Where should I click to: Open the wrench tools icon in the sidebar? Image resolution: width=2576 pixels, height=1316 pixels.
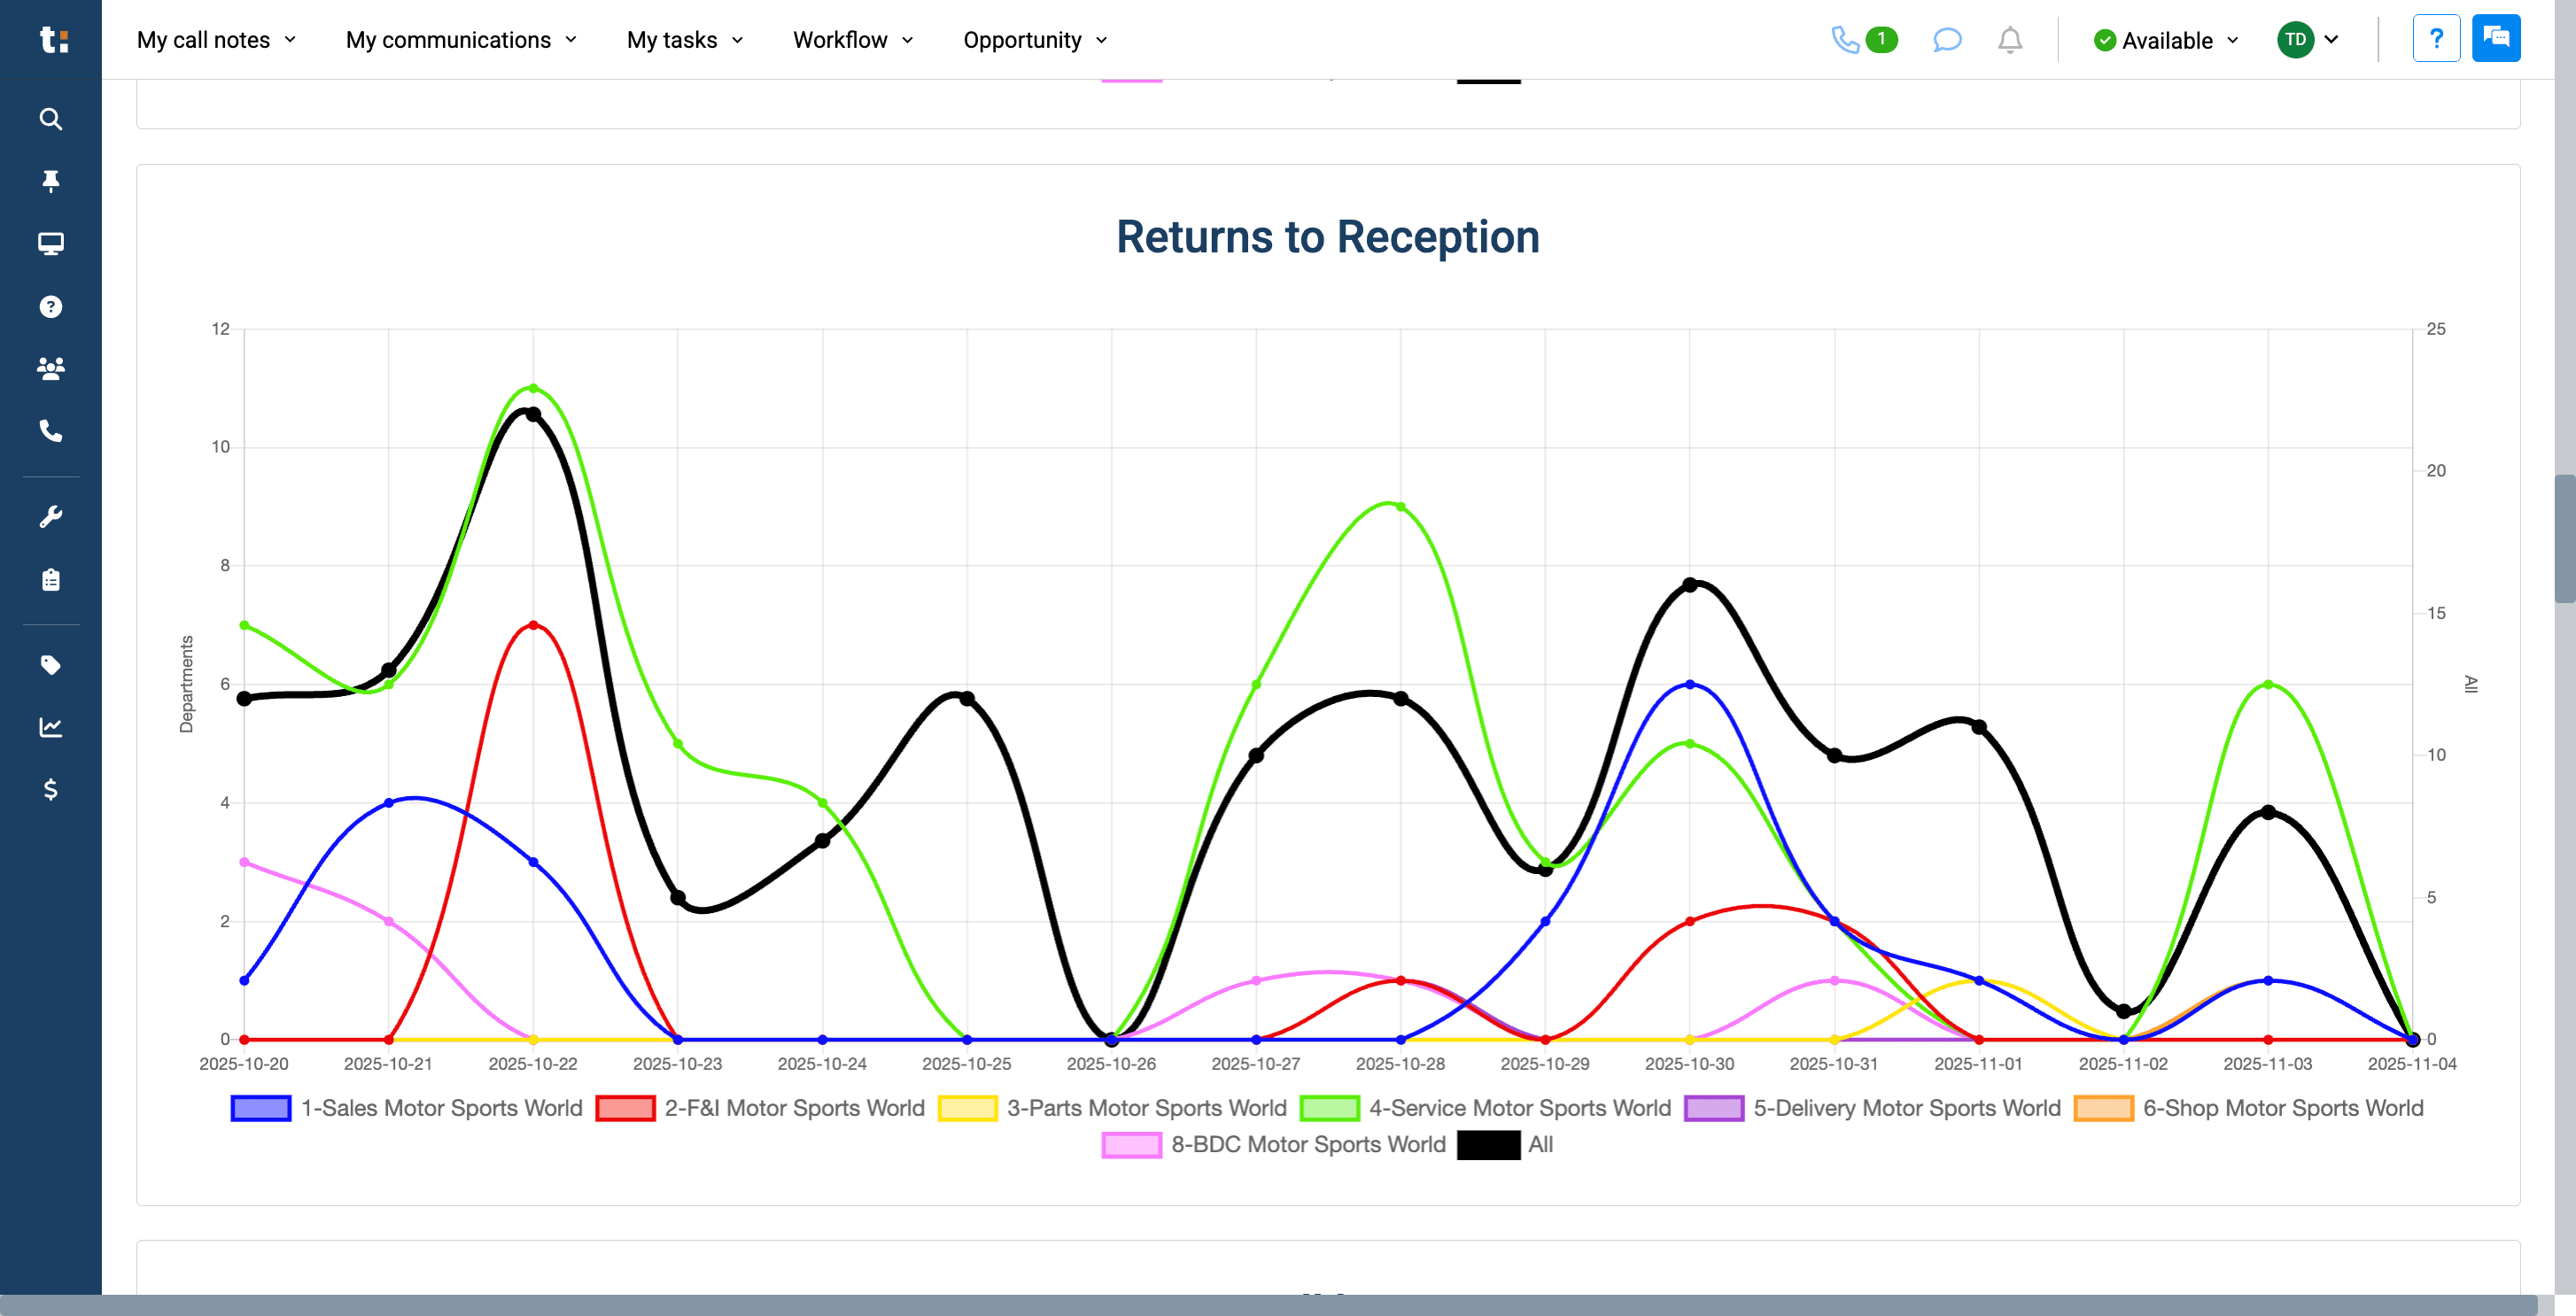click(x=51, y=516)
